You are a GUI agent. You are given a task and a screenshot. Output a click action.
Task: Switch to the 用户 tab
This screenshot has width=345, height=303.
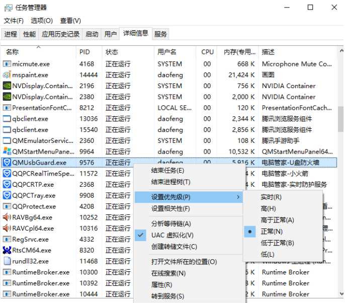[x=111, y=34]
